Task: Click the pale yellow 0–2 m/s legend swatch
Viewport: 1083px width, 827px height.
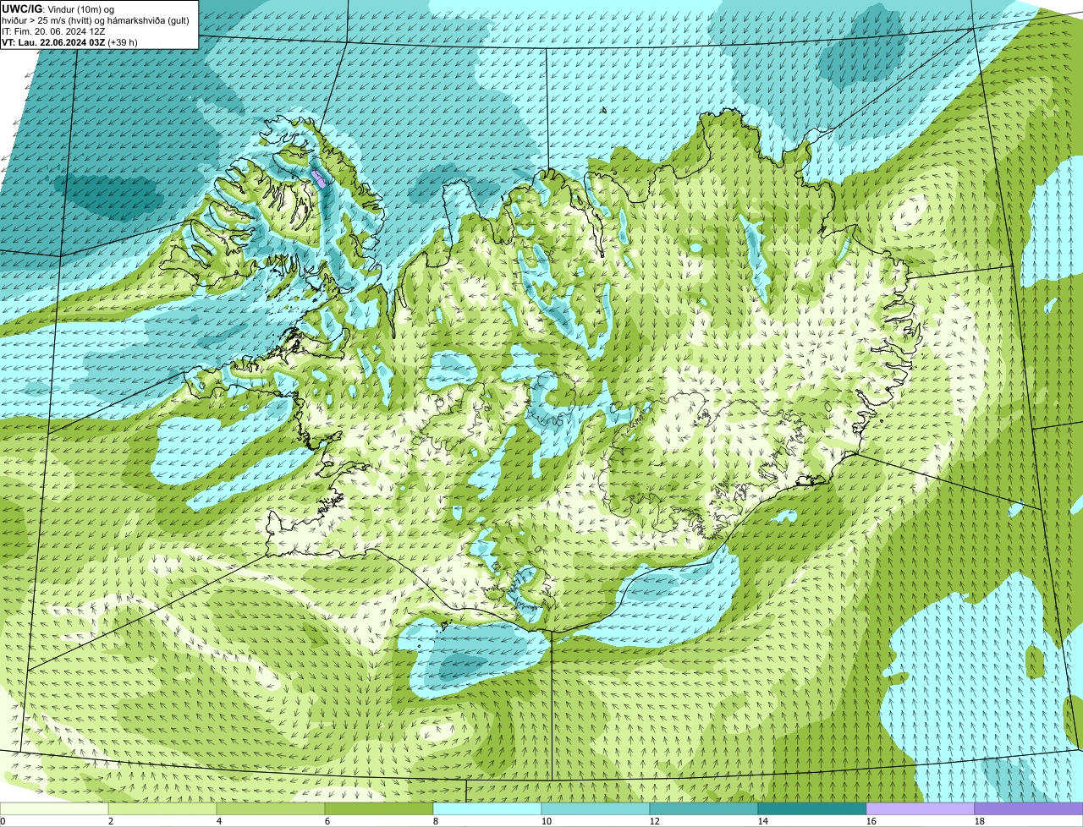Action: [54, 809]
